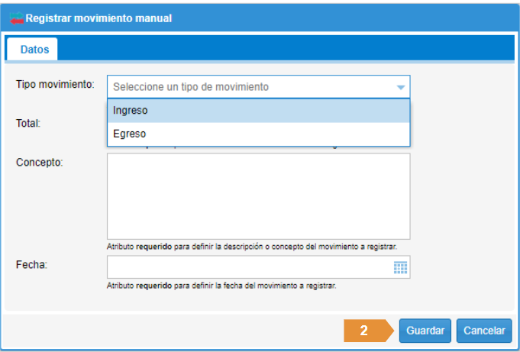The image size is (520, 352).
Task: Focus the Concepto text area
Action: coord(258,196)
